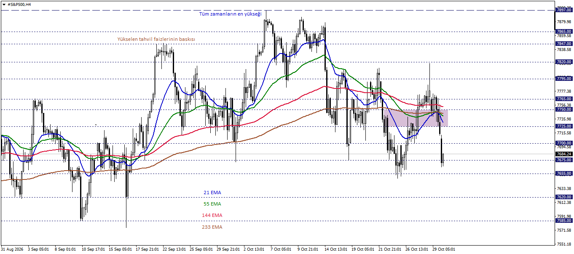
Task: Click the '14 Oct 13:01' time axis label
Action: pos(336,249)
